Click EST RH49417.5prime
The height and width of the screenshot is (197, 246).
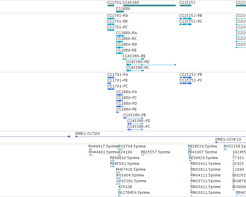coord(103,146)
